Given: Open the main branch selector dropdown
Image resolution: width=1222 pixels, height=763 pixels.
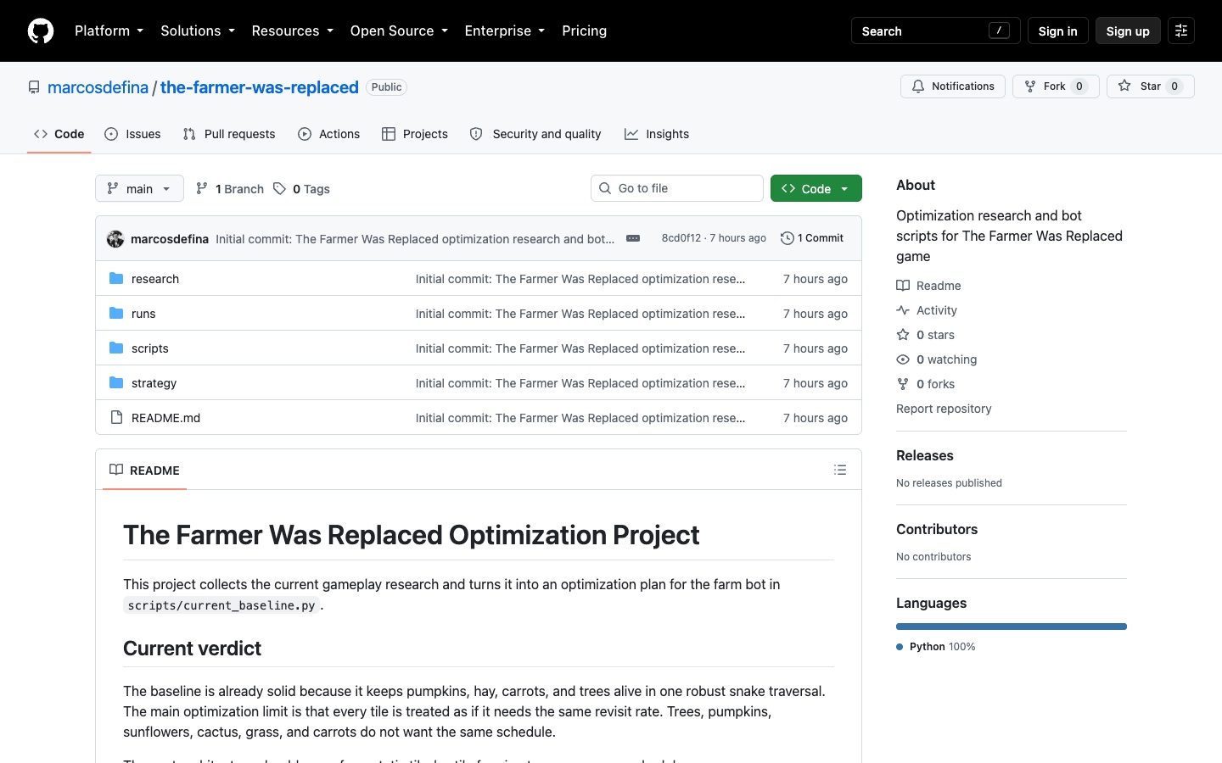Looking at the screenshot, I should (x=139, y=188).
